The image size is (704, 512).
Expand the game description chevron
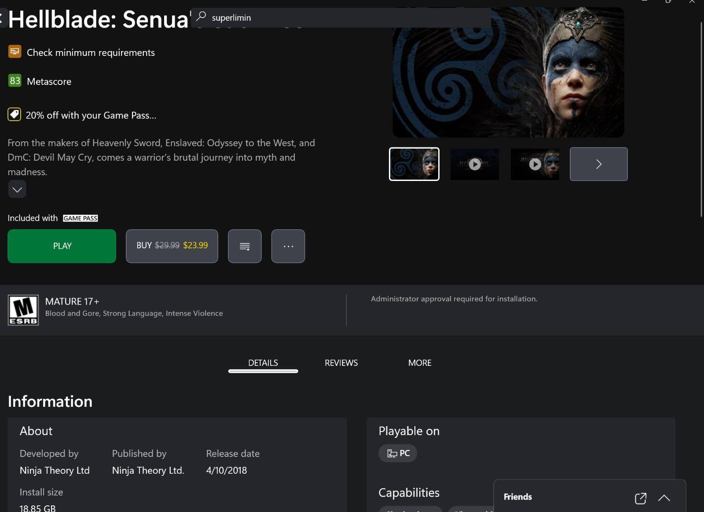17,189
